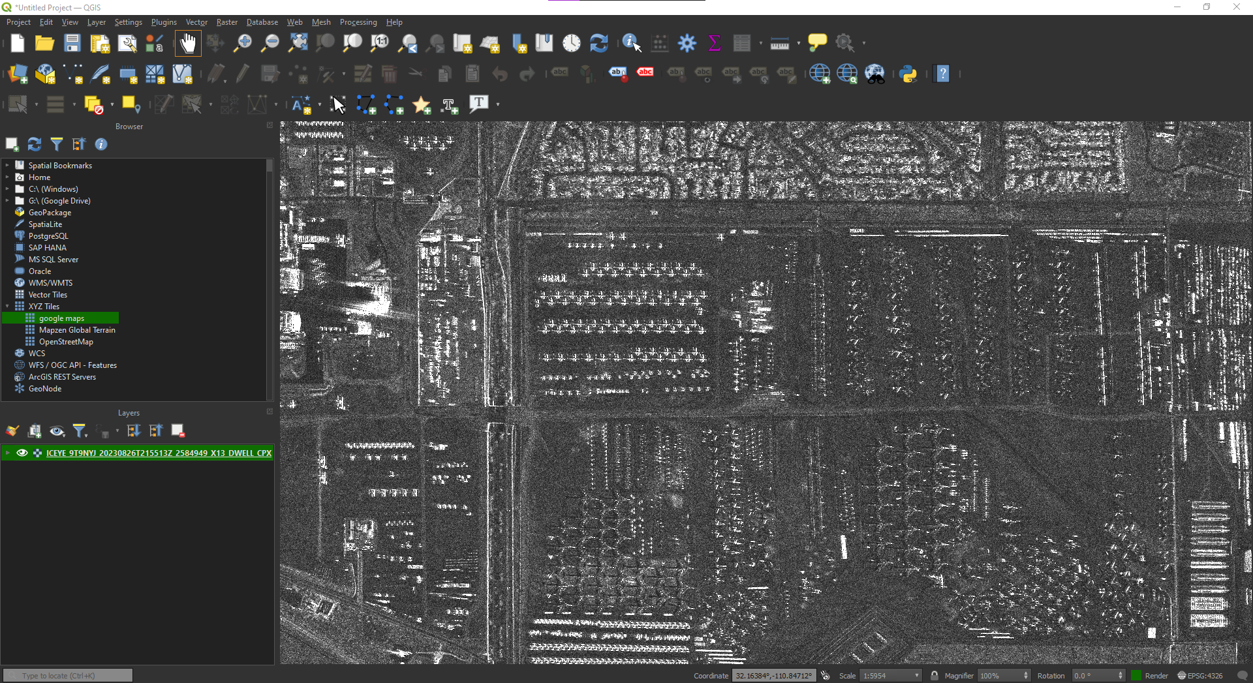Select the Identify Features tool
Screen dimensions: 1253x683
point(632,44)
